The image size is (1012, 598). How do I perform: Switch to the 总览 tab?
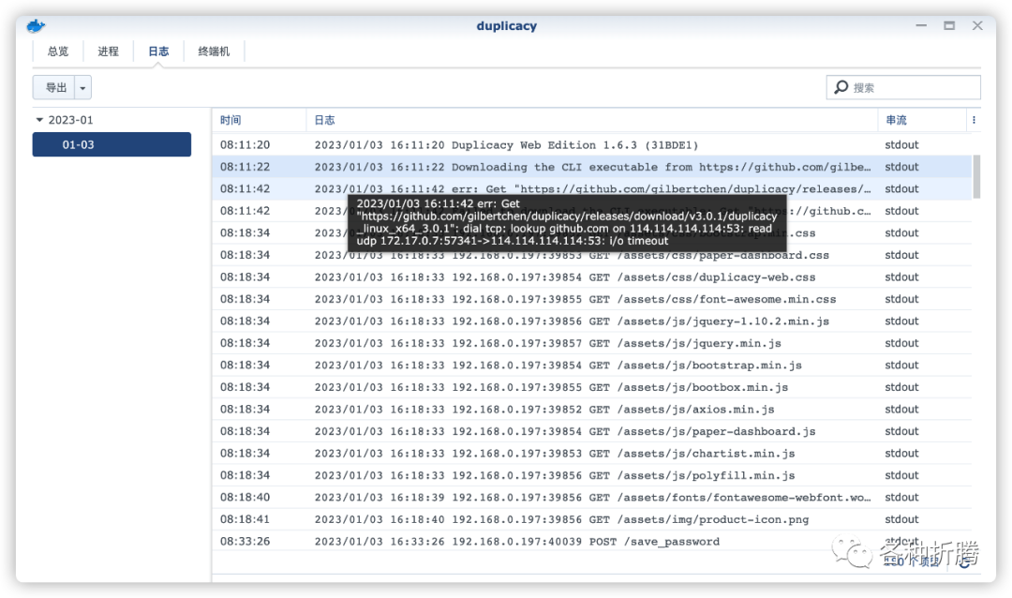[x=58, y=52]
